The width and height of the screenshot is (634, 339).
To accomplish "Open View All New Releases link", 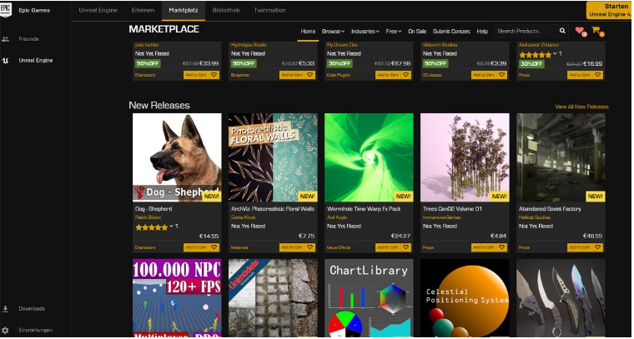I will pyautogui.click(x=581, y=107).
